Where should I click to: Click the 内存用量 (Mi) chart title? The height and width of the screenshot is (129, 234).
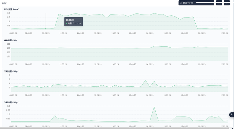(11, 40)
